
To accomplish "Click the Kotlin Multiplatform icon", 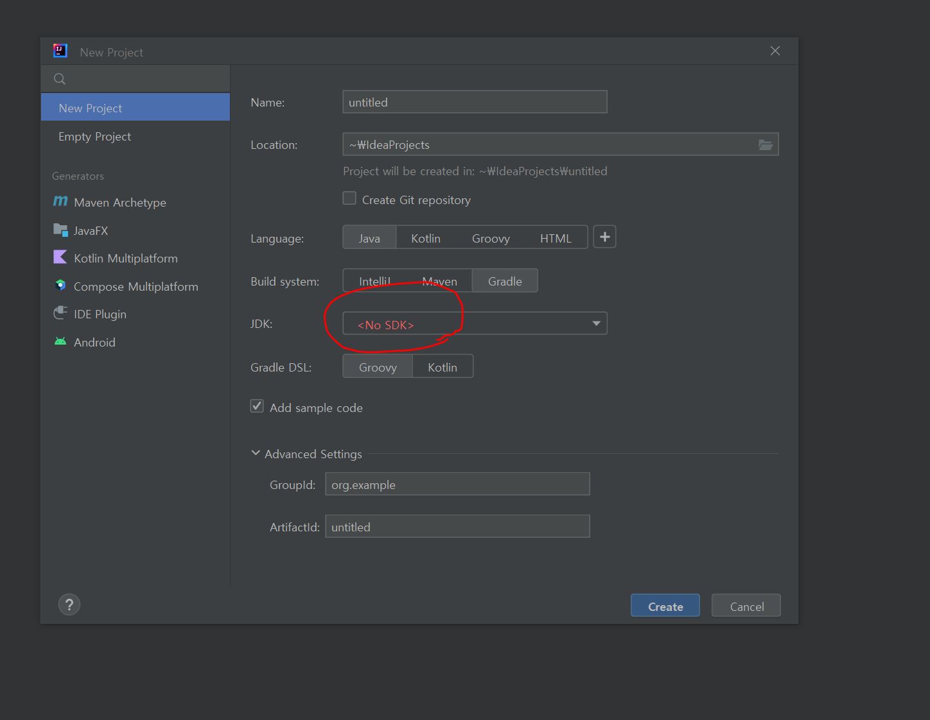I will coord(60,257).
